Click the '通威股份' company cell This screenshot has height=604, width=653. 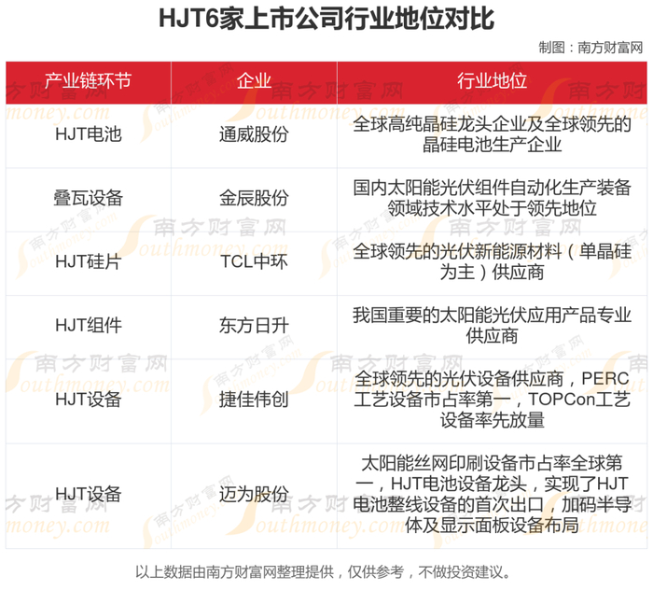(254, 134)
